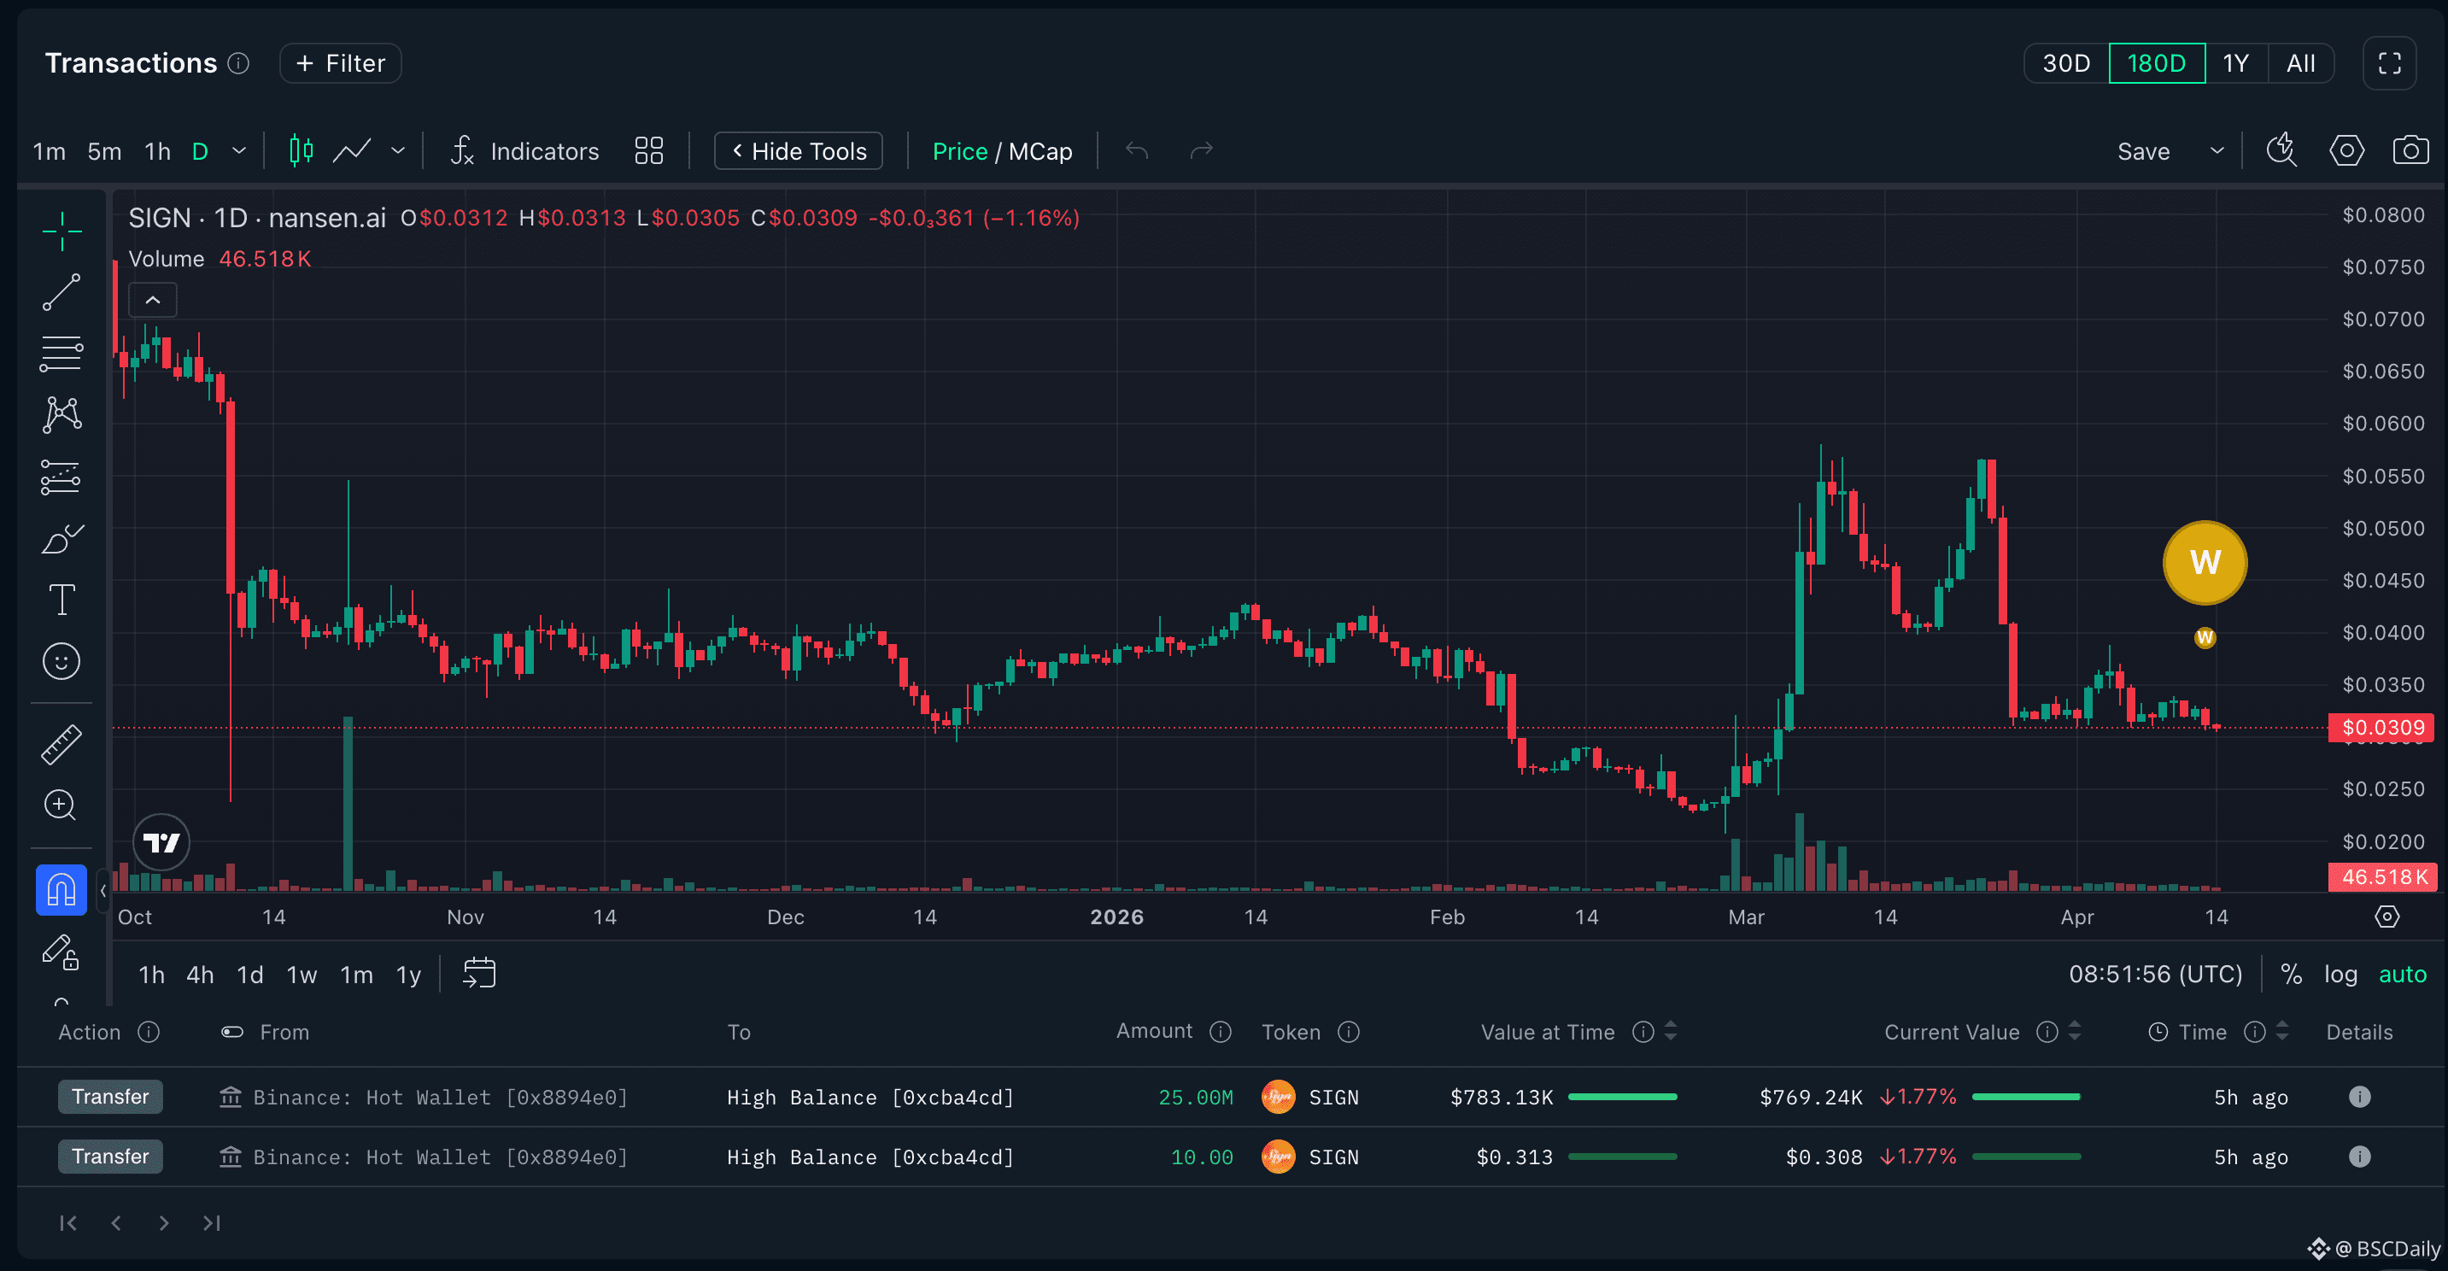
Task: Collapse the indicator legend chevron
Action: pos(152,300)
